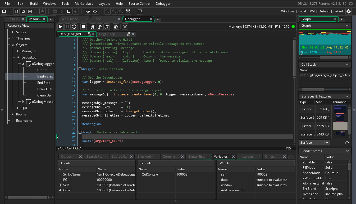Collapse the Initialization code region
The image size is (356, 204).
tap(80, 69)
